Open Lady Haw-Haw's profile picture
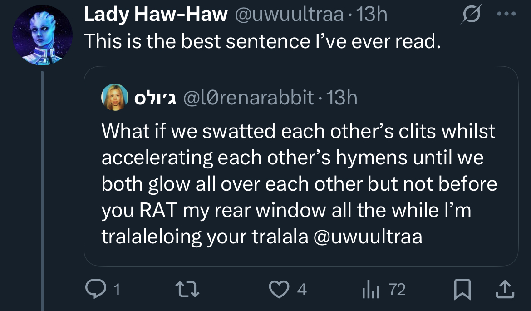The image size is (531, 311). [42, 36]
